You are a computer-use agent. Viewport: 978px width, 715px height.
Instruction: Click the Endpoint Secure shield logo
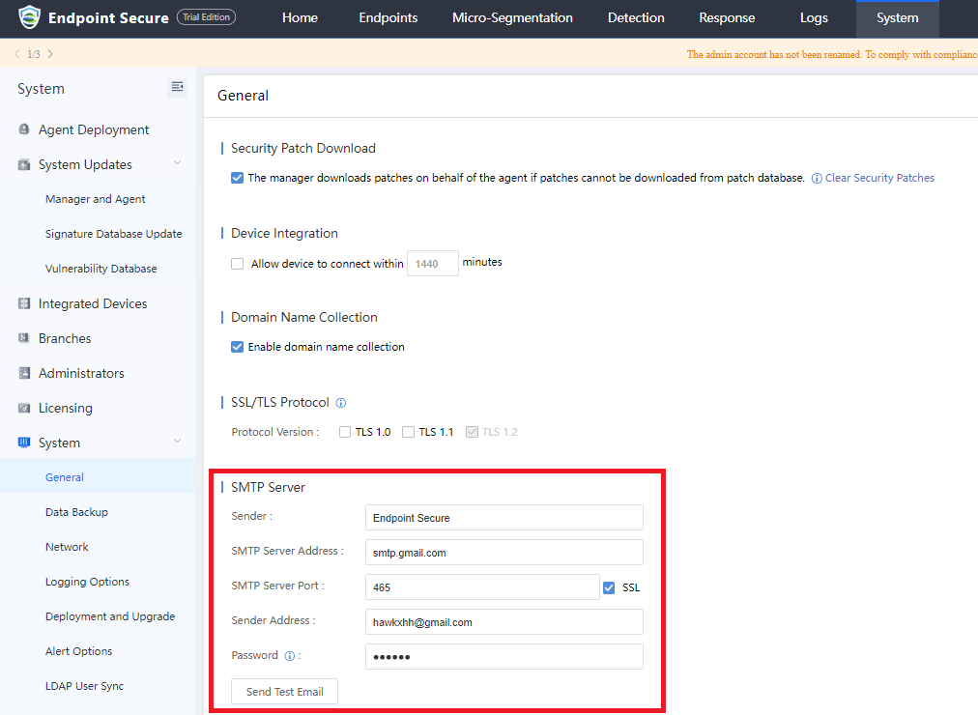[x=29, y=17]
